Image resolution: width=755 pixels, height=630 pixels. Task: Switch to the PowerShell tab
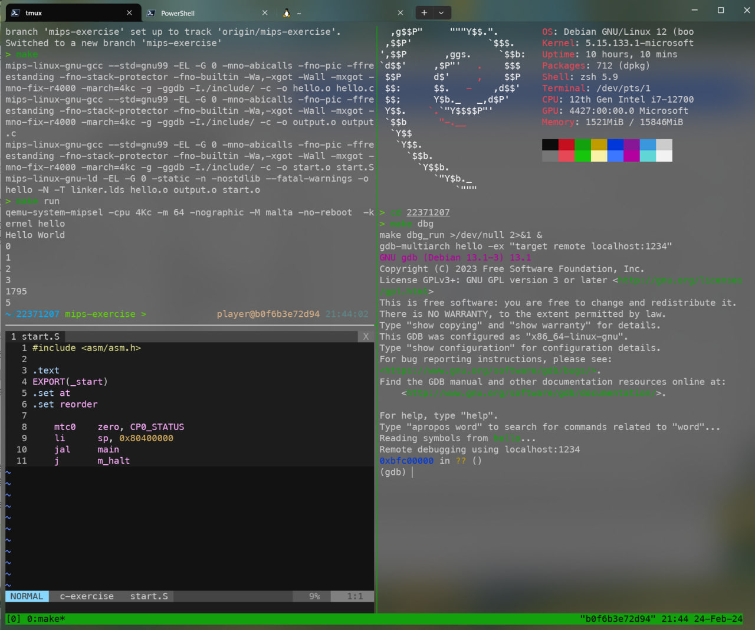(x=206, y=12)
